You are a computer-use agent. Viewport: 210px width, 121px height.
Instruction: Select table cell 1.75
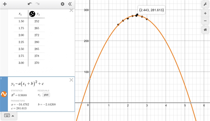click(21, 28)
